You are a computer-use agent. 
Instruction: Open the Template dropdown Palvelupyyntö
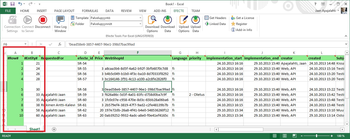140,18
